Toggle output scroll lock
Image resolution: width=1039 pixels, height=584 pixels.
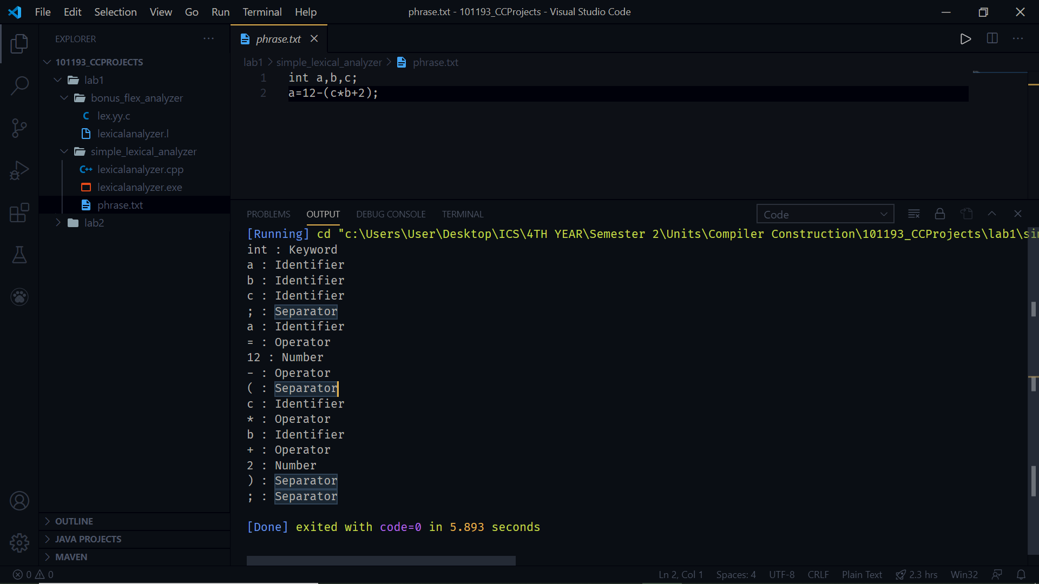[940, 214]
